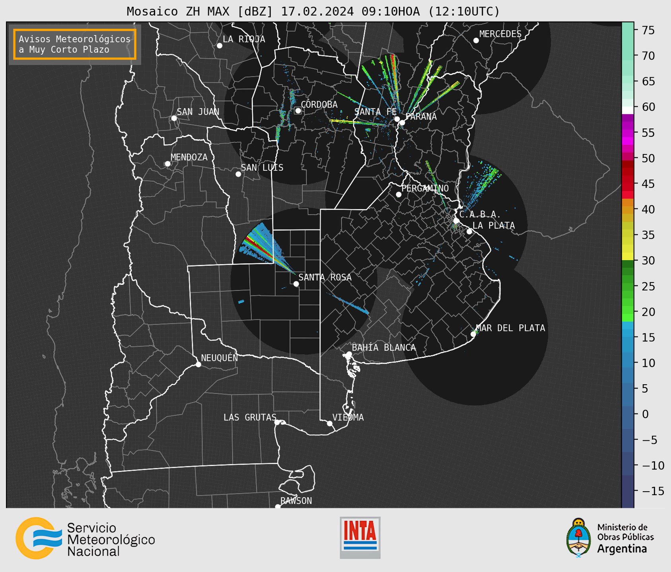Screen dimensions: 671x572
Task: Click the INTA logo
Action: (x=360, y=537)
